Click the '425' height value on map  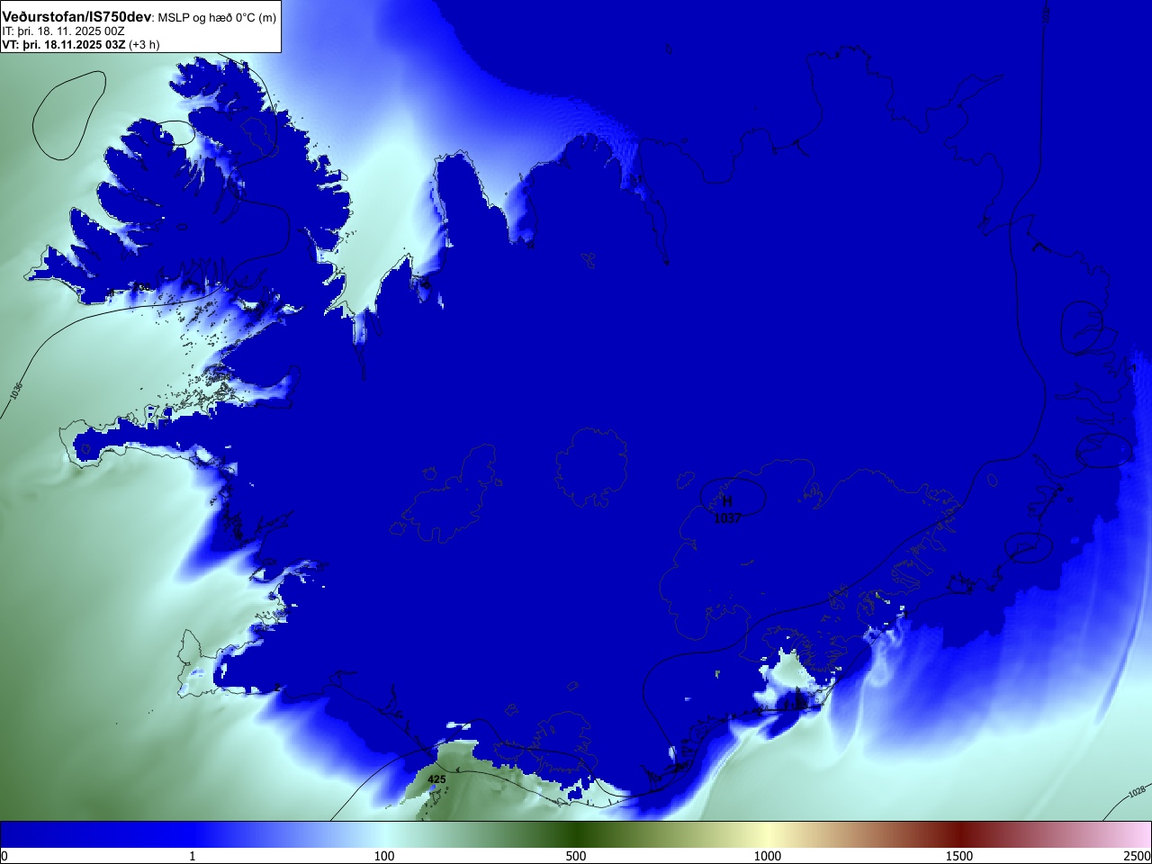point(436,779)
